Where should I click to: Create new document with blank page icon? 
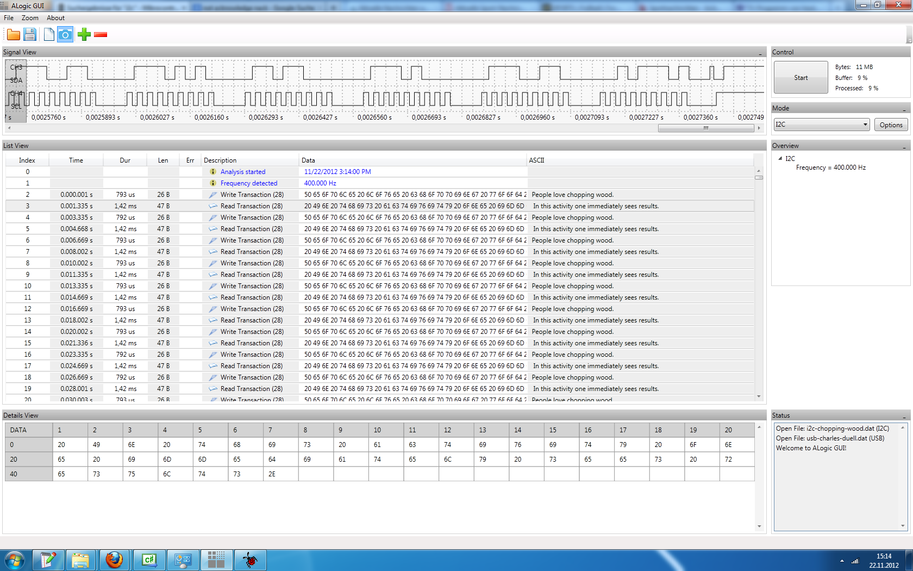click(x=49, y=35)
